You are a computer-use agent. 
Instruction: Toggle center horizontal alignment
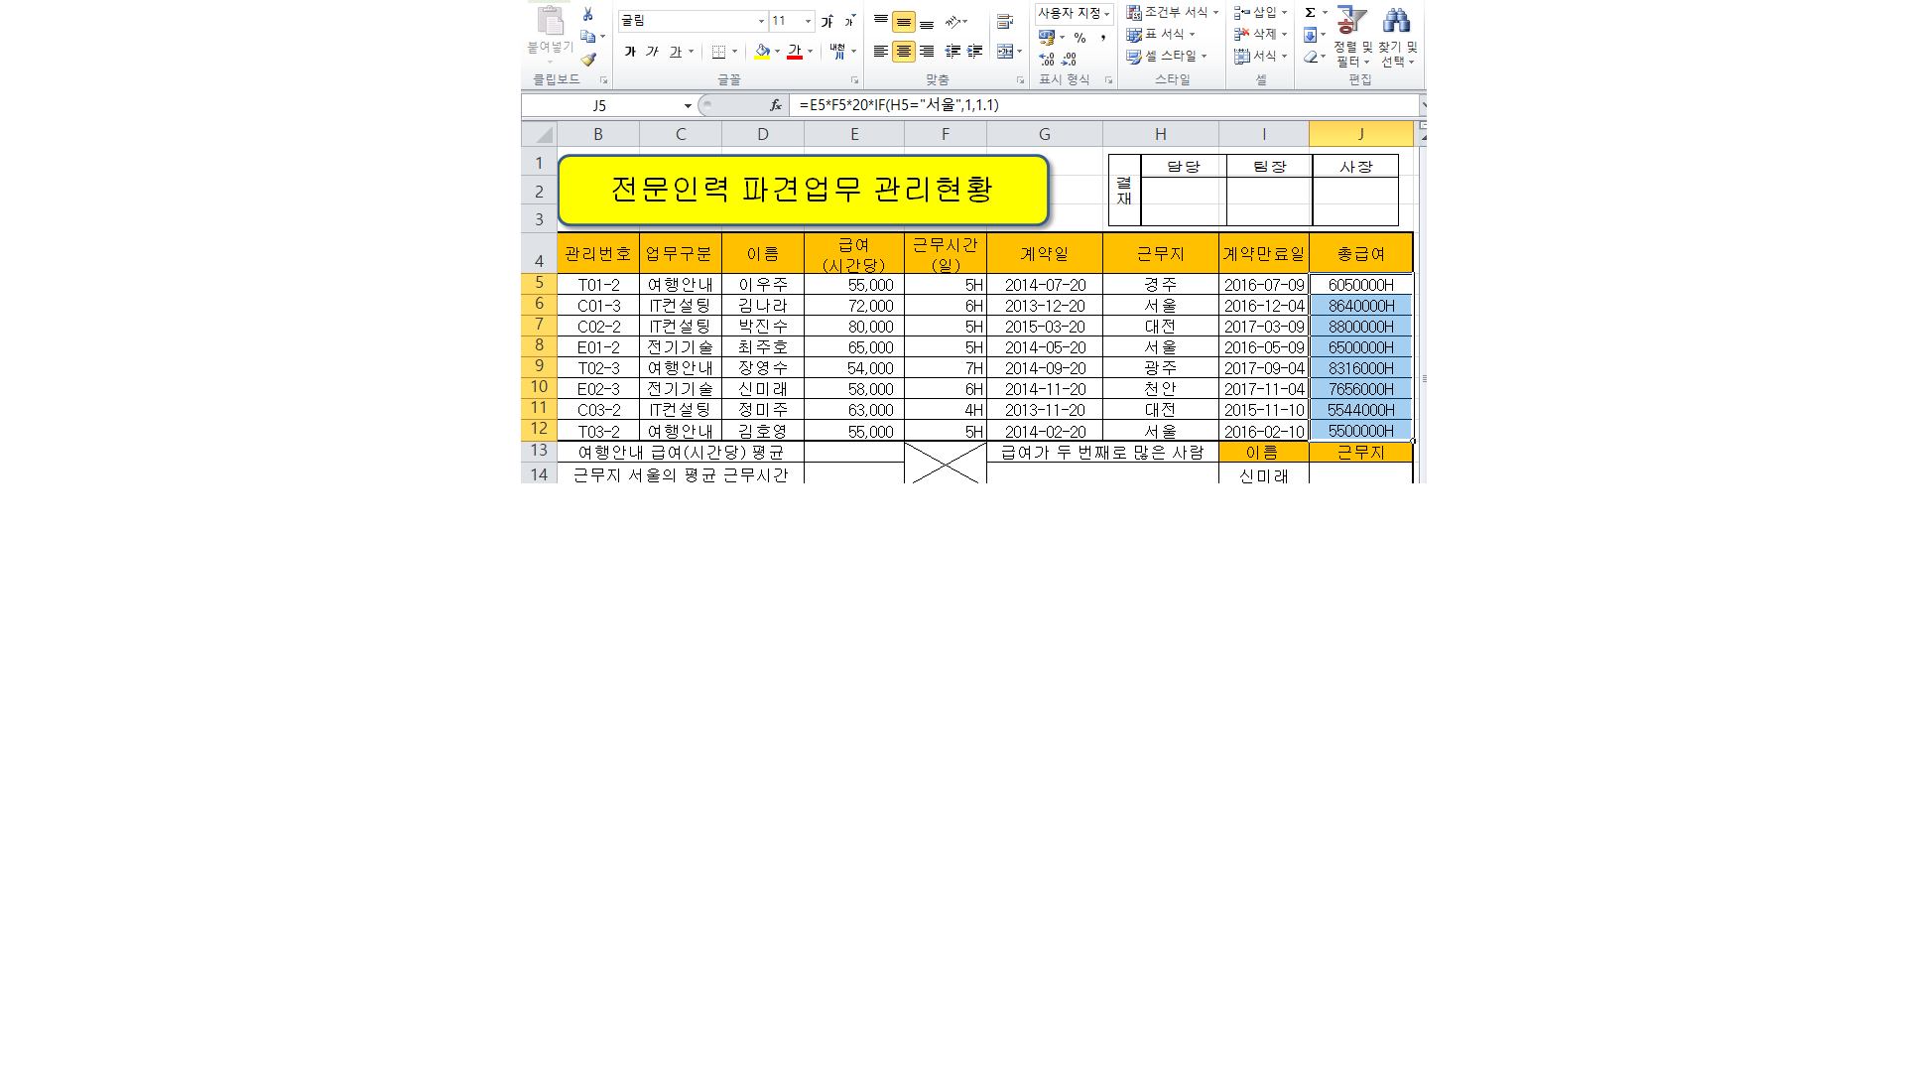903,52
